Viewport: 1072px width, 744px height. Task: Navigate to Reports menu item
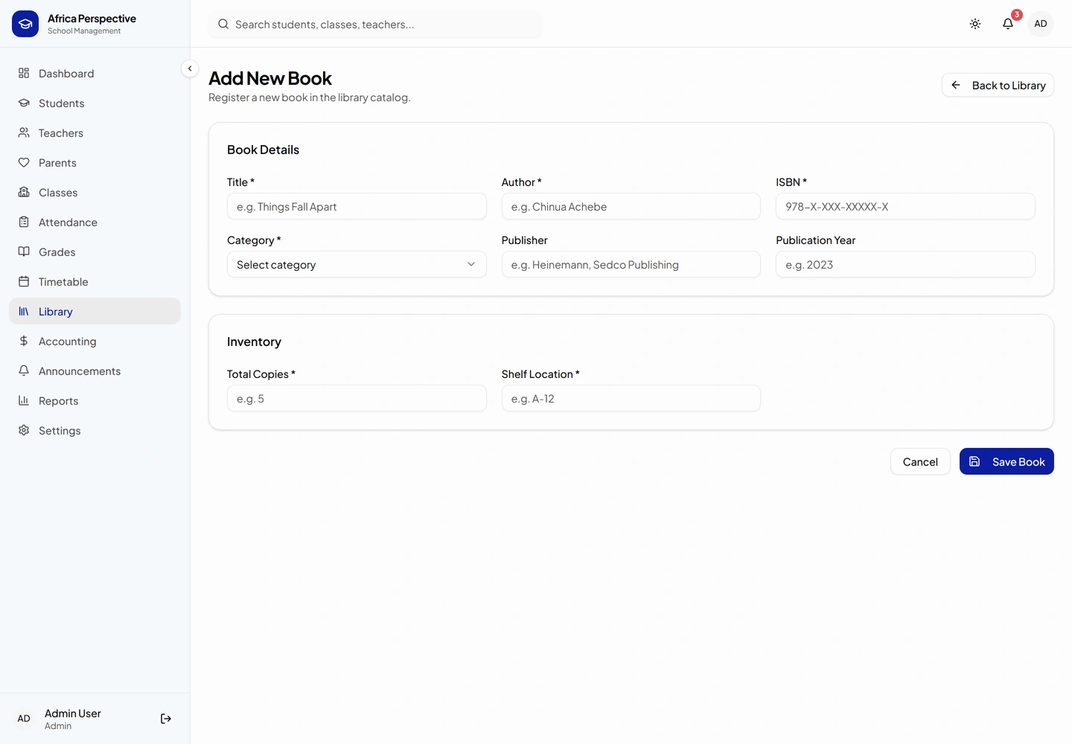(95, 400)
